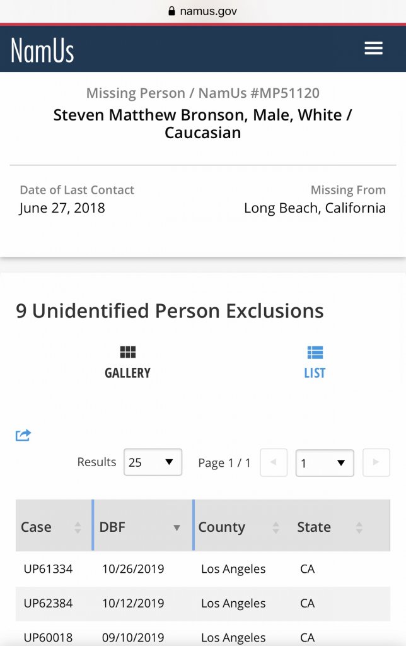The height and width of the screenshot is (646, 406).
Task: Switch to List view
Action: [x=315, y=362]
